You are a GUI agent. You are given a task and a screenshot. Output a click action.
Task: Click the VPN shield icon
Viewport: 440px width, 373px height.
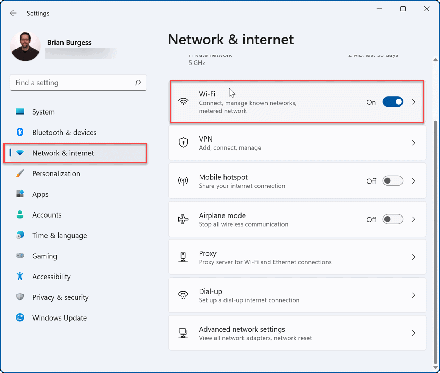(183, 143)
